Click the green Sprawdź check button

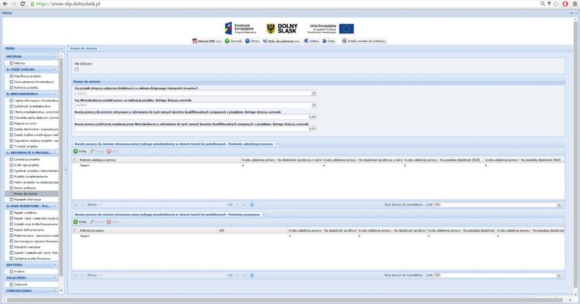click(x=233, y=41)
